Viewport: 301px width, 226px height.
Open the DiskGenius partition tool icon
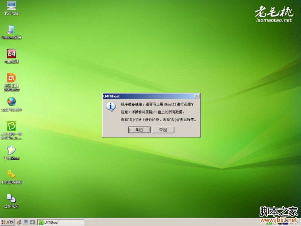[11, 78]
